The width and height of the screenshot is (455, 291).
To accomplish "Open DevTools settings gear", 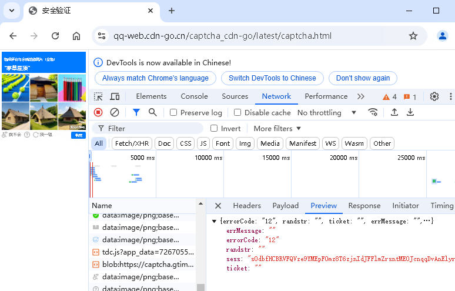I will [434, 96].
